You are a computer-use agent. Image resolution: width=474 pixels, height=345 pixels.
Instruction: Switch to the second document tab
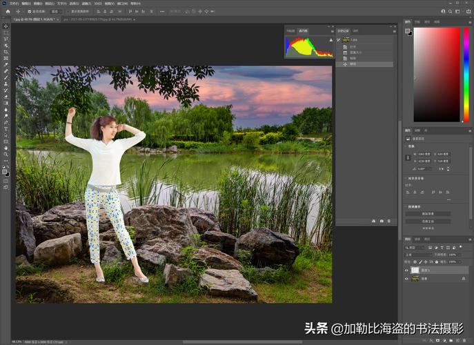(x=98, y=19)
